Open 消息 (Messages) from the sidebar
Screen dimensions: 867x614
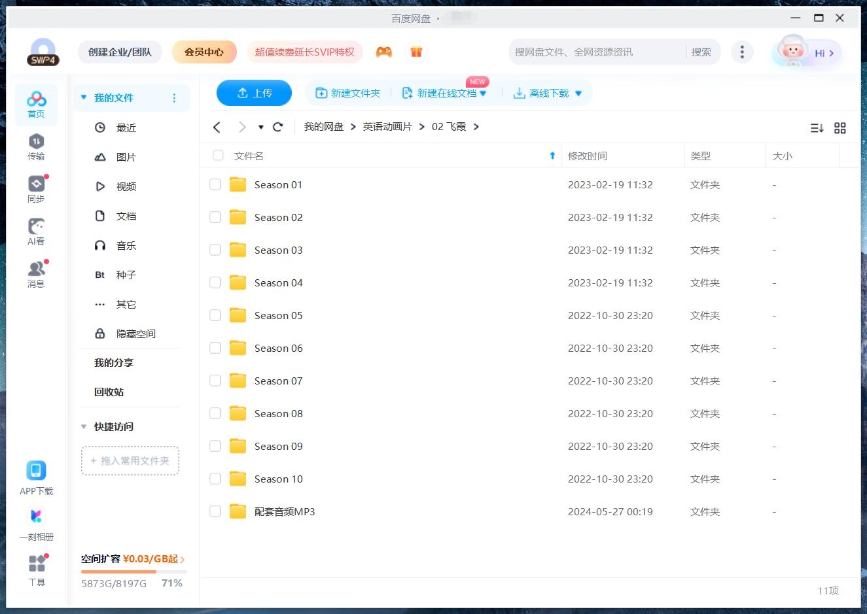point(36,271)
